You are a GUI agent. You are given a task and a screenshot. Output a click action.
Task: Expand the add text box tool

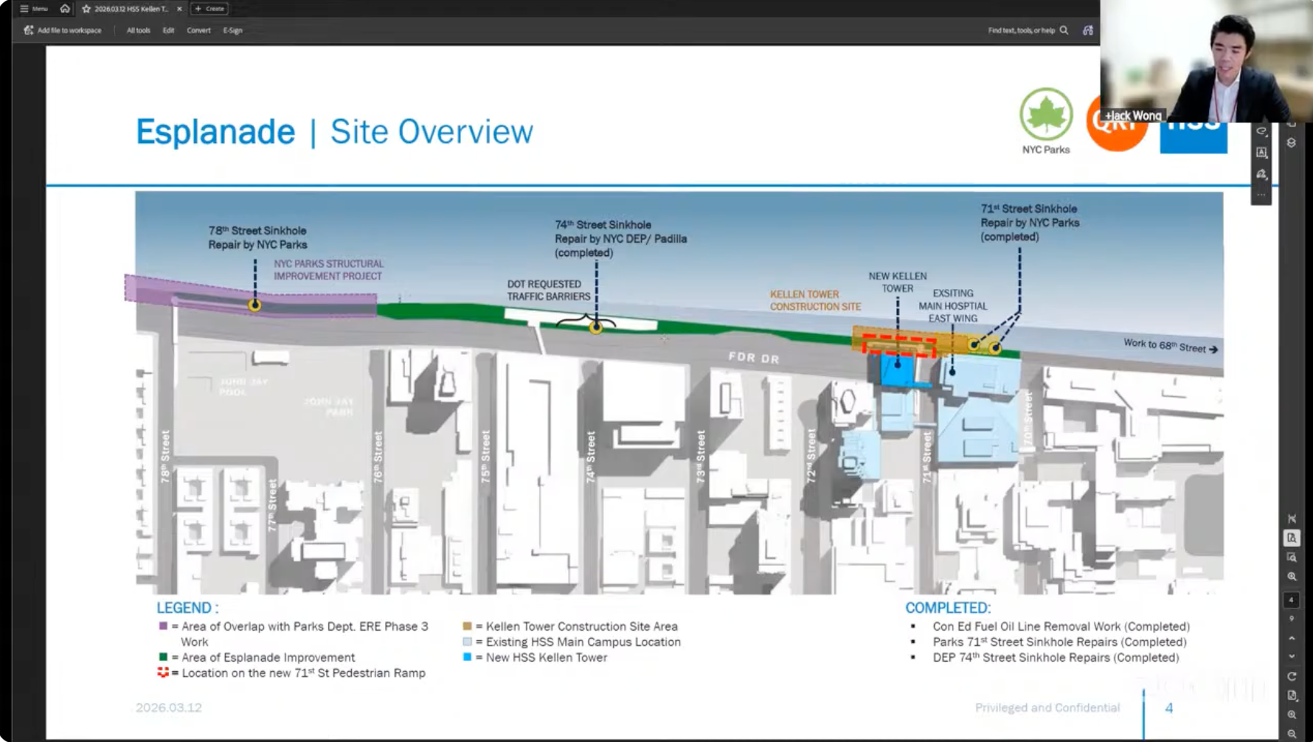click(1261, 153)
